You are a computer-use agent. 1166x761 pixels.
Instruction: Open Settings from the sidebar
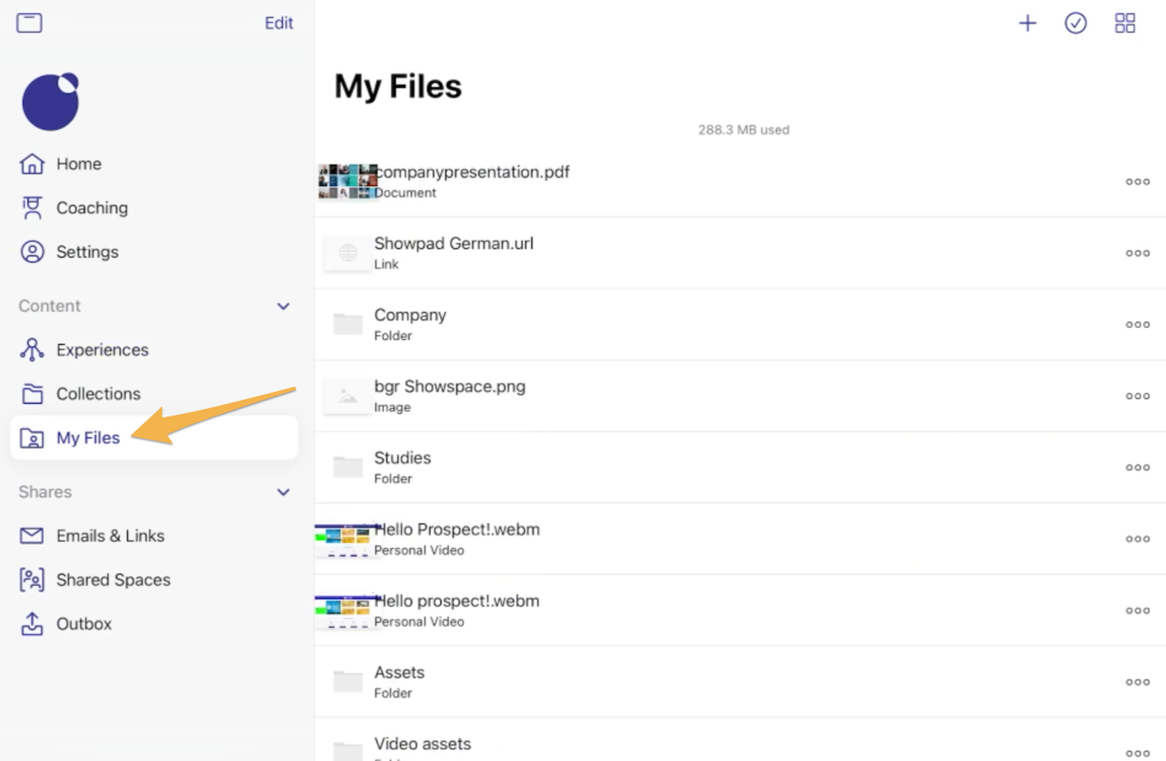(87, 252)
